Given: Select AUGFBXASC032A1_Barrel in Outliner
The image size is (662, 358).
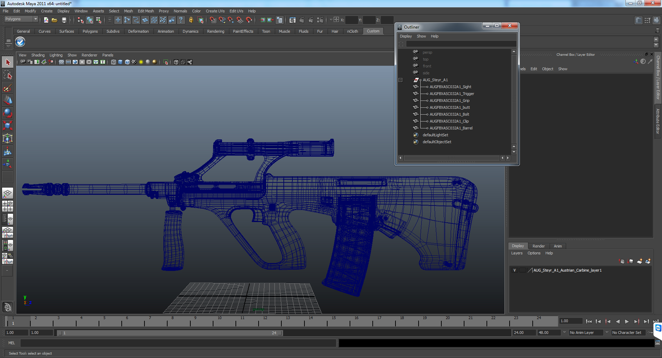Looking at the screenshot, I should [x=451, y=128].
